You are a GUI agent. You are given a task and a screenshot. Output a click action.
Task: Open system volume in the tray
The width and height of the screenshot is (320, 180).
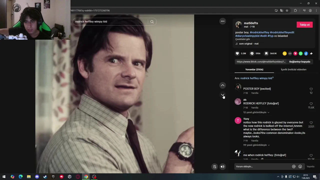[x=298, y=177]
